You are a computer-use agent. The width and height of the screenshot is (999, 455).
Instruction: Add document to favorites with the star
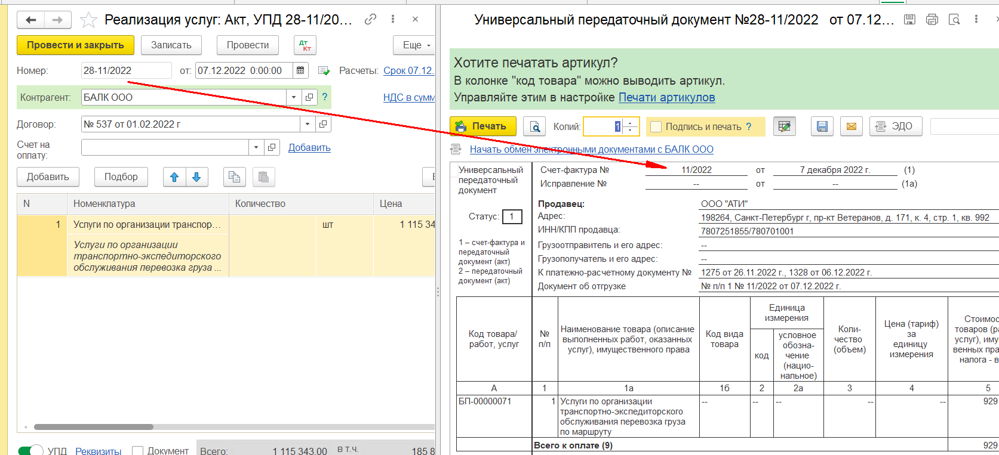(88, 20)
